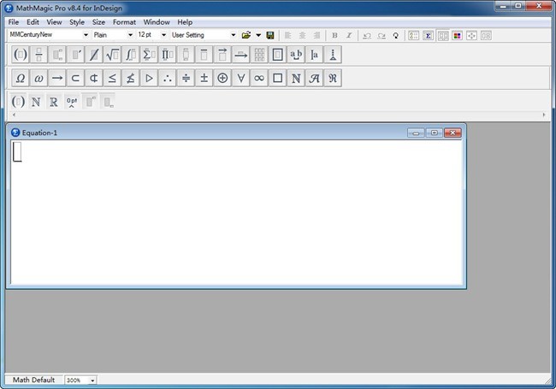Open the Format menu
The height and width of the screenshot is (389, 556).
tap(124, 22)
